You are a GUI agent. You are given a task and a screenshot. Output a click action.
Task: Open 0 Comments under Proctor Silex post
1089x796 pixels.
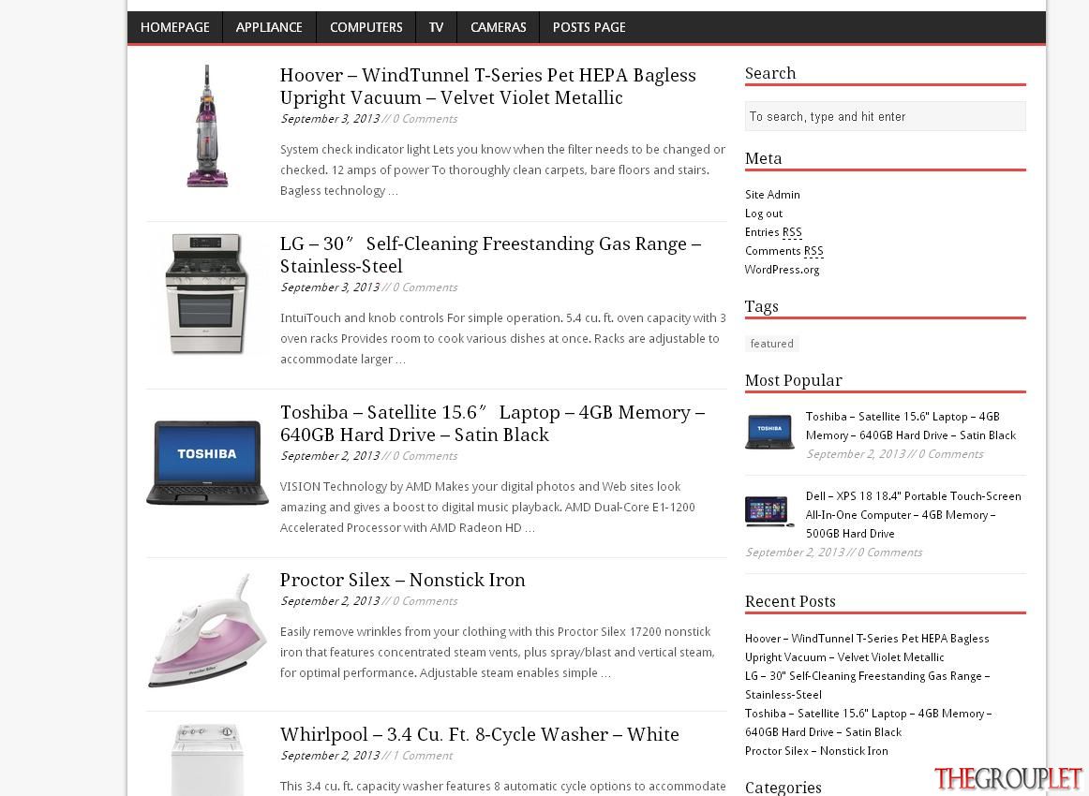[x=425, y=601]
